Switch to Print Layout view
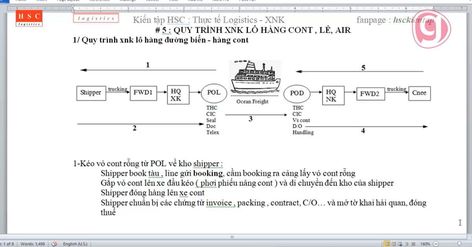Image resolution: width=472 pixels, height=247 pixels. [387, 244]
